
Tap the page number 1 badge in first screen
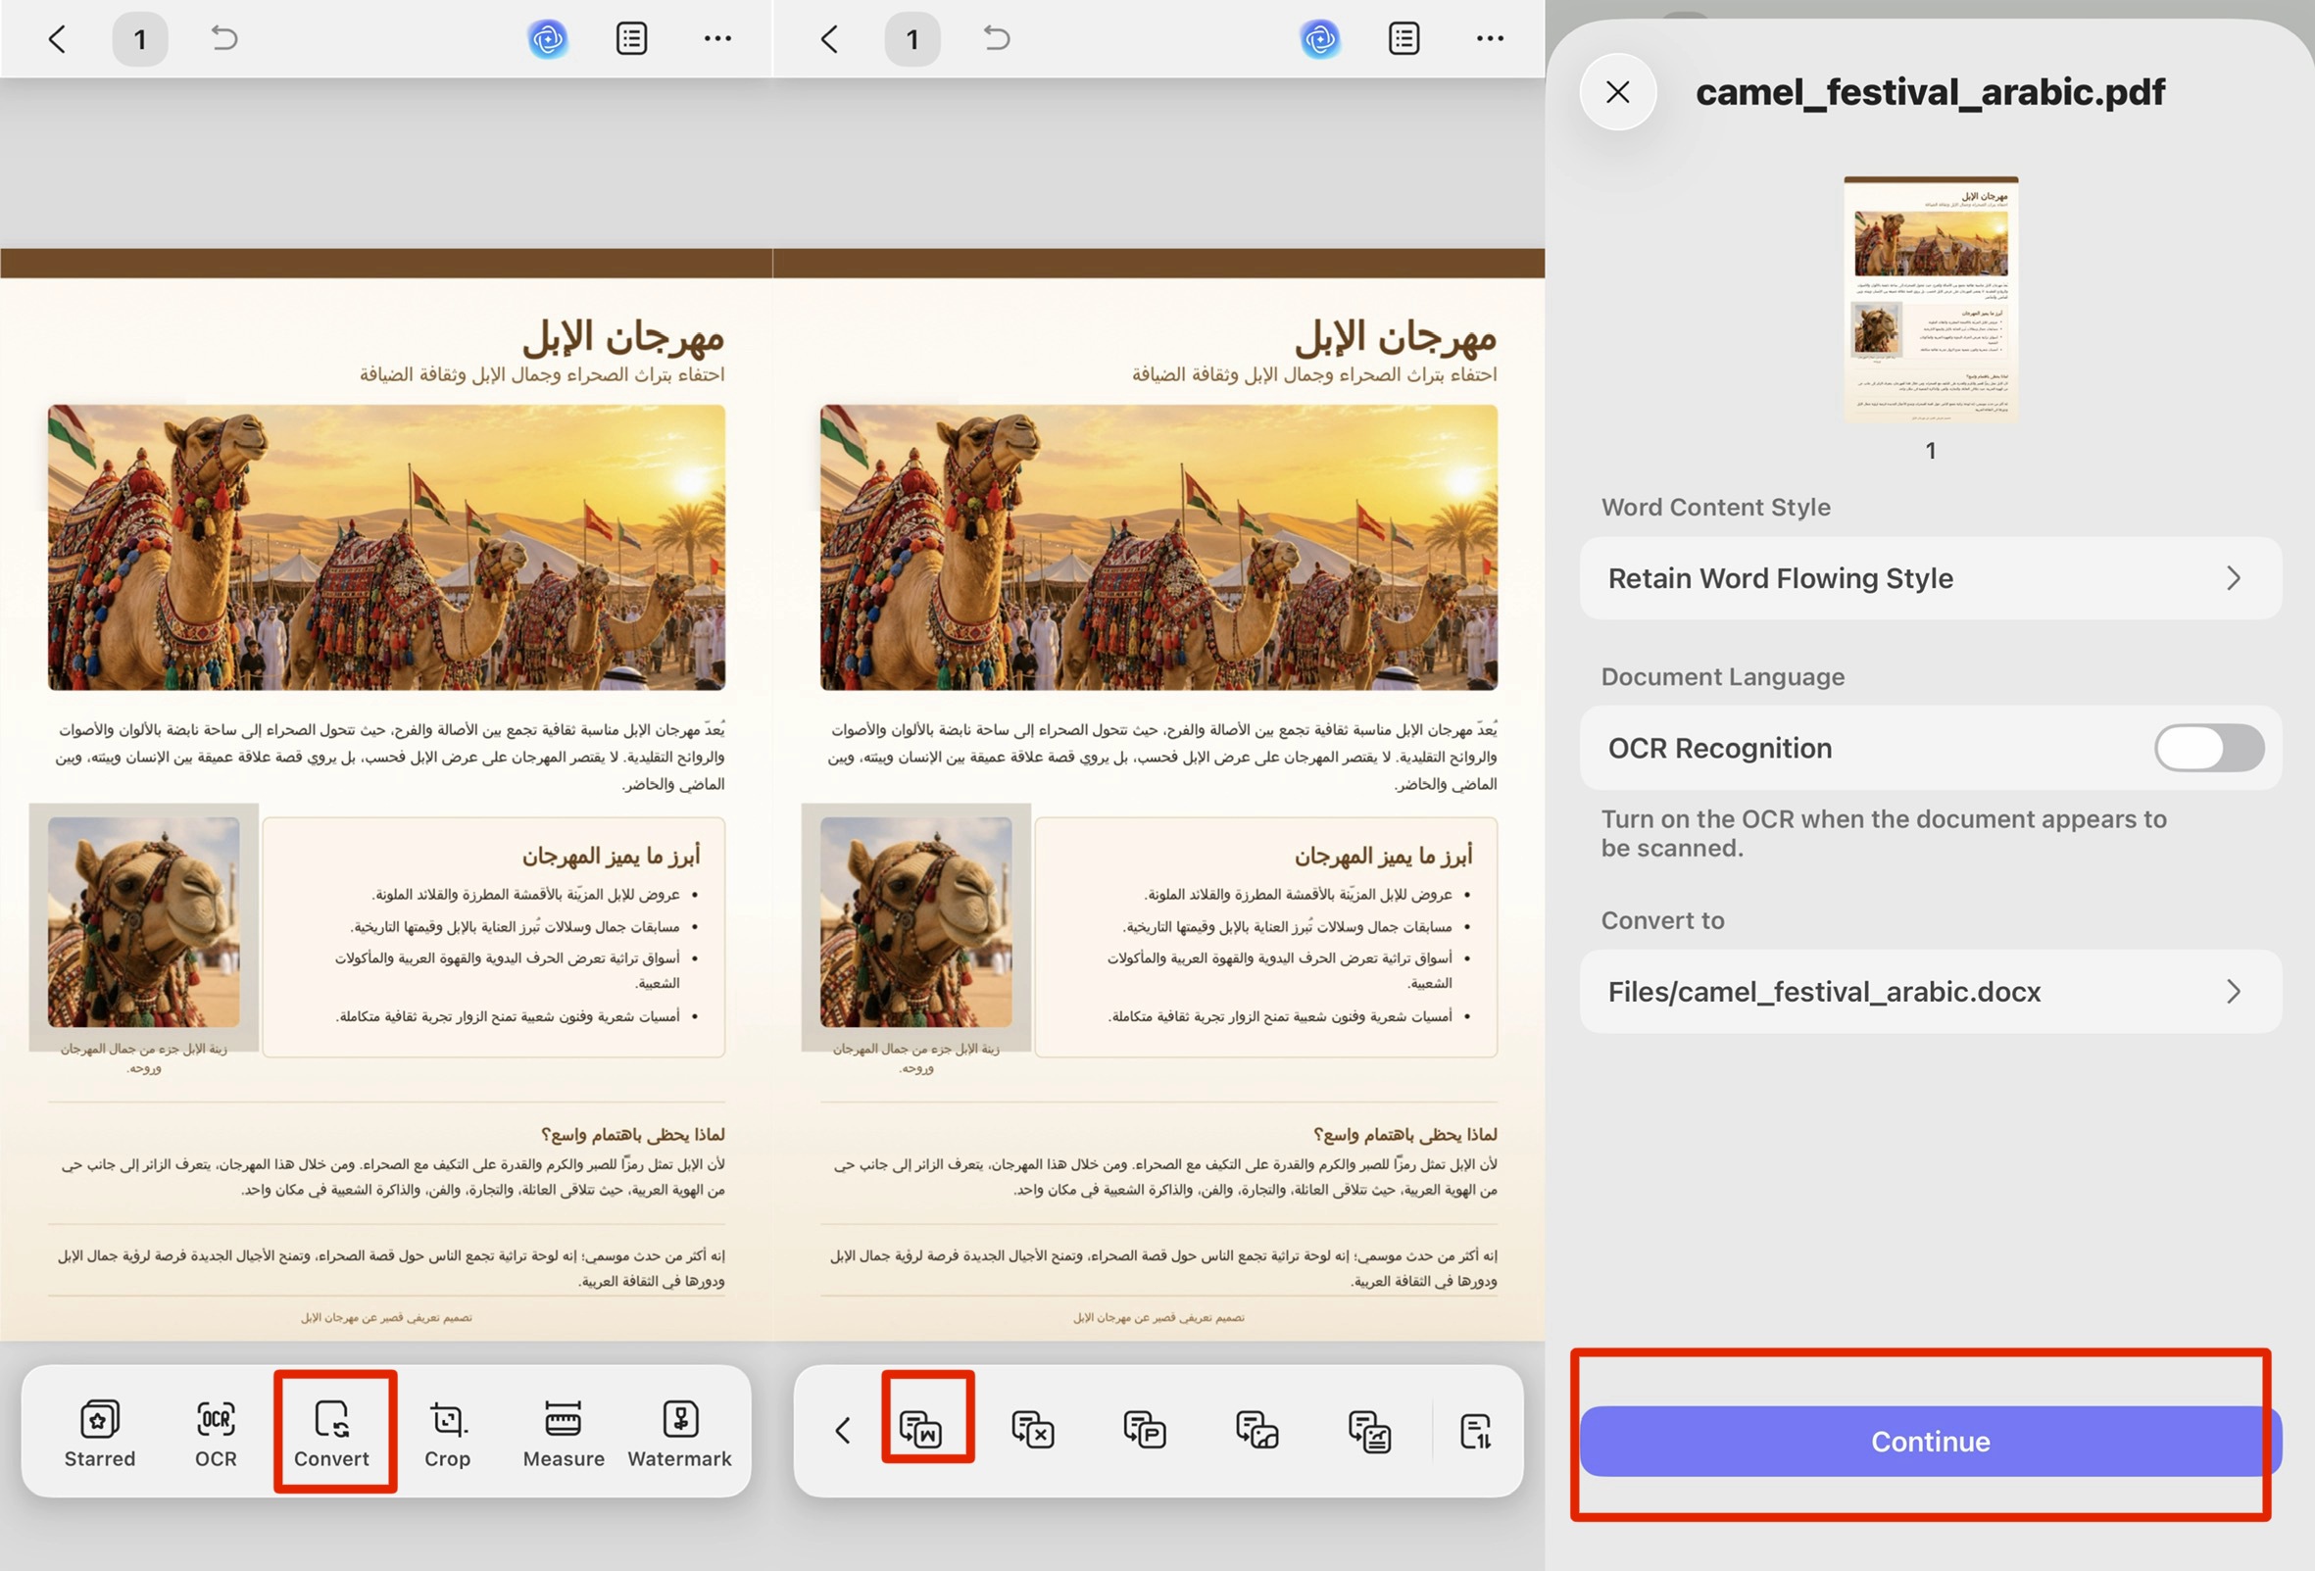pyautogui.click(x=139, y=39)
